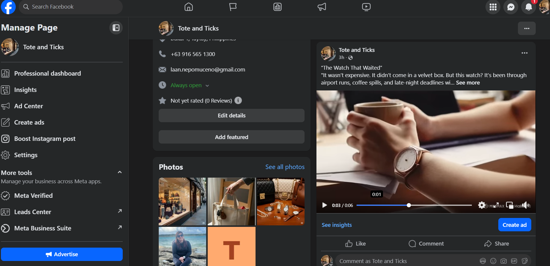Attach a GIF to the comment
550x266 pixels.
pyautogui.click(x=514, y=261)
